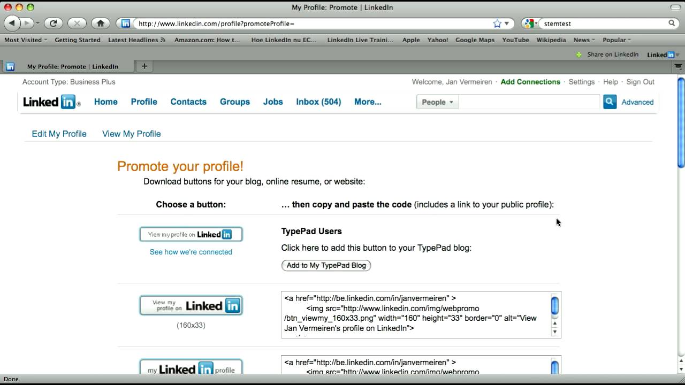Reload the page with the refresh button

coord(53,23)
